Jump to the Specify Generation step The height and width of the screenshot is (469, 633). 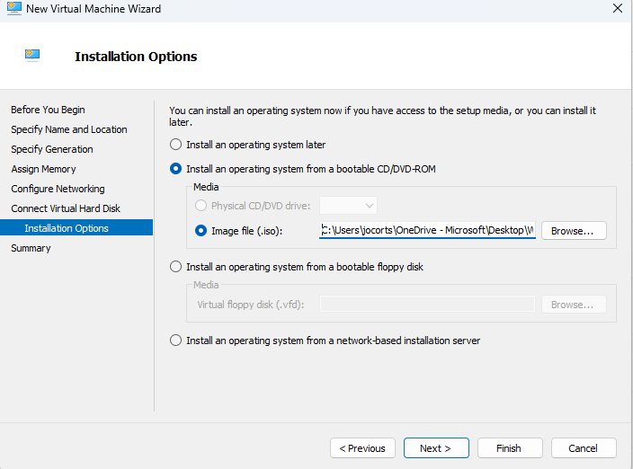pyautogui.click(x=52, y=149)
